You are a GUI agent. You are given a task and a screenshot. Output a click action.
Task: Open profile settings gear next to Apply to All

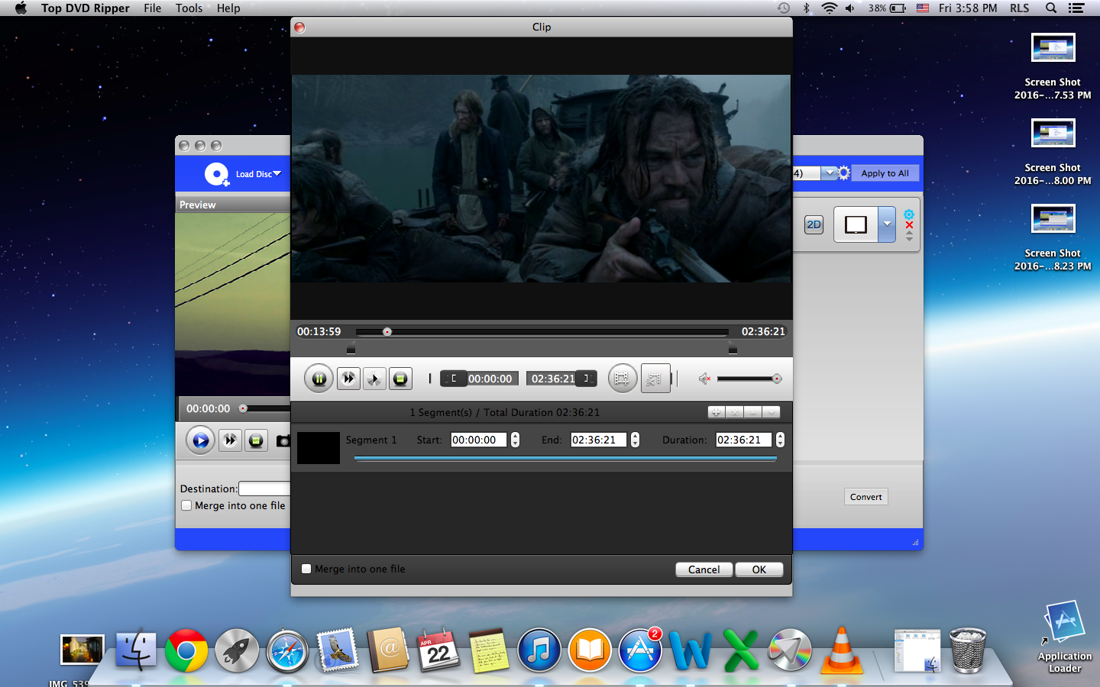pyautogui.click(x=843, y=173)
